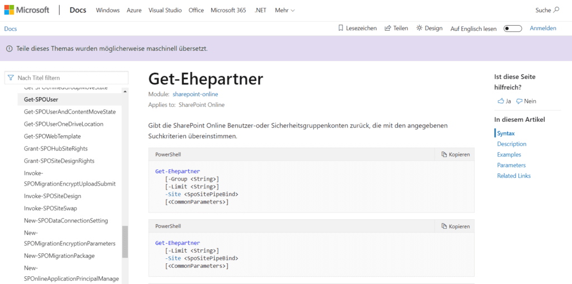Click the Get-Ehepartner page heading
Viewport: 572px width, 284px height.
pyautogui.click(x=206, y=79)
